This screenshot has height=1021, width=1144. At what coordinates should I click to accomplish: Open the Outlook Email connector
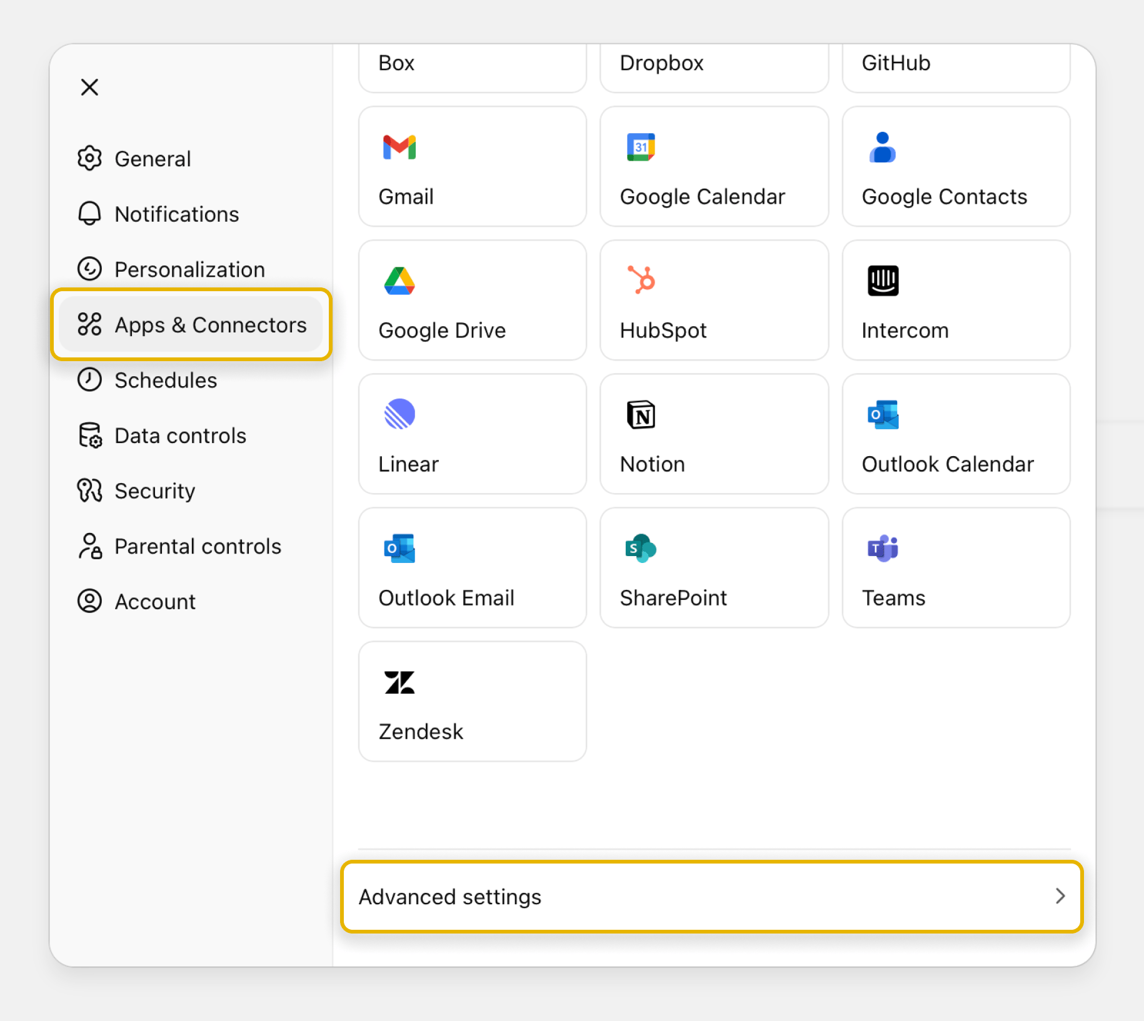(x=471, y=567)
